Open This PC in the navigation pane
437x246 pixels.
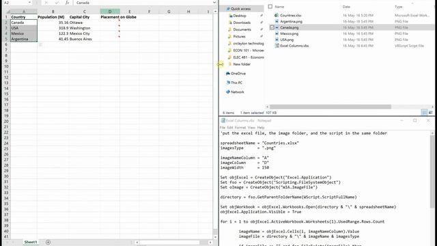click(234, 83)
